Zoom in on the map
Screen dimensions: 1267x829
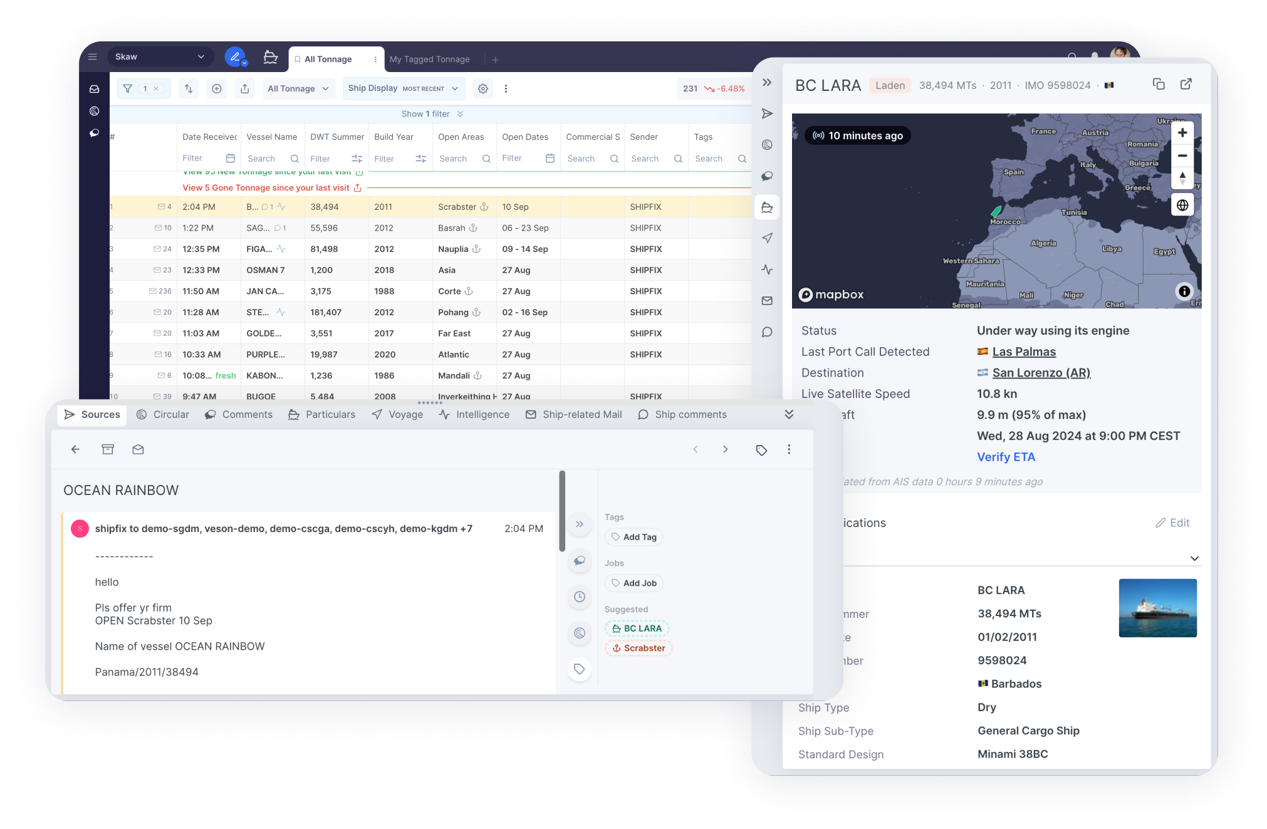click(x=1182, y=133)
